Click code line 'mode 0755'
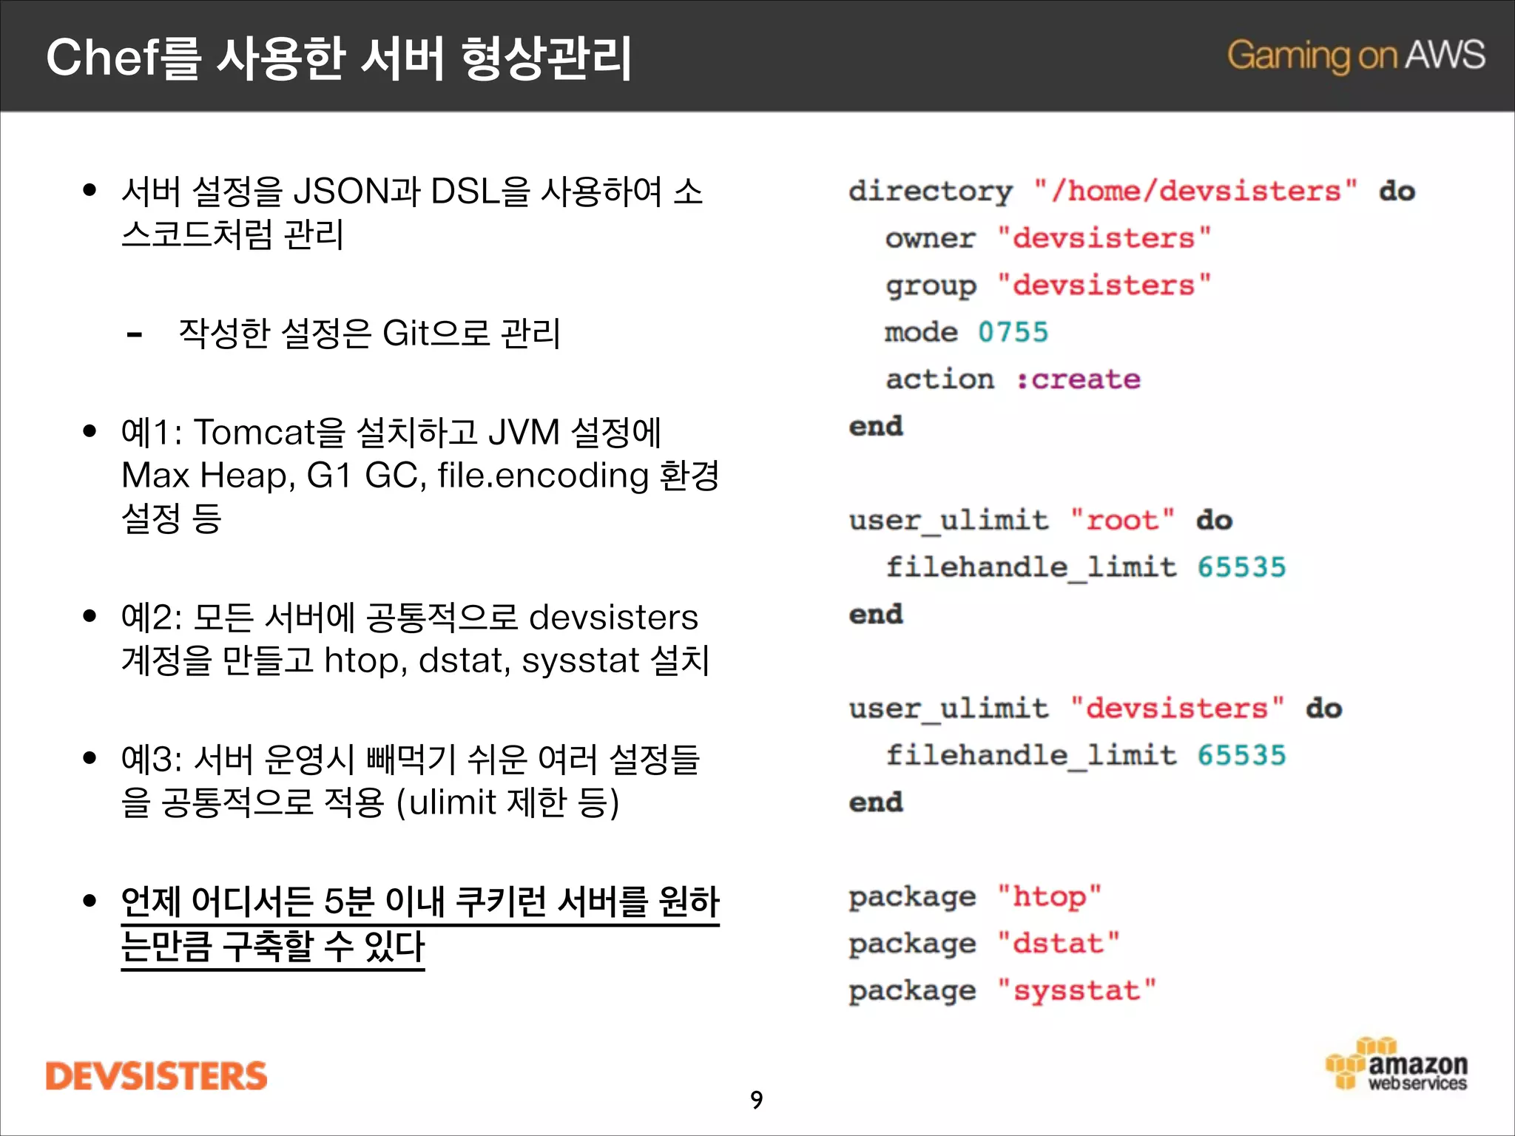The image size is (1515, 1136). click(967, 332)
